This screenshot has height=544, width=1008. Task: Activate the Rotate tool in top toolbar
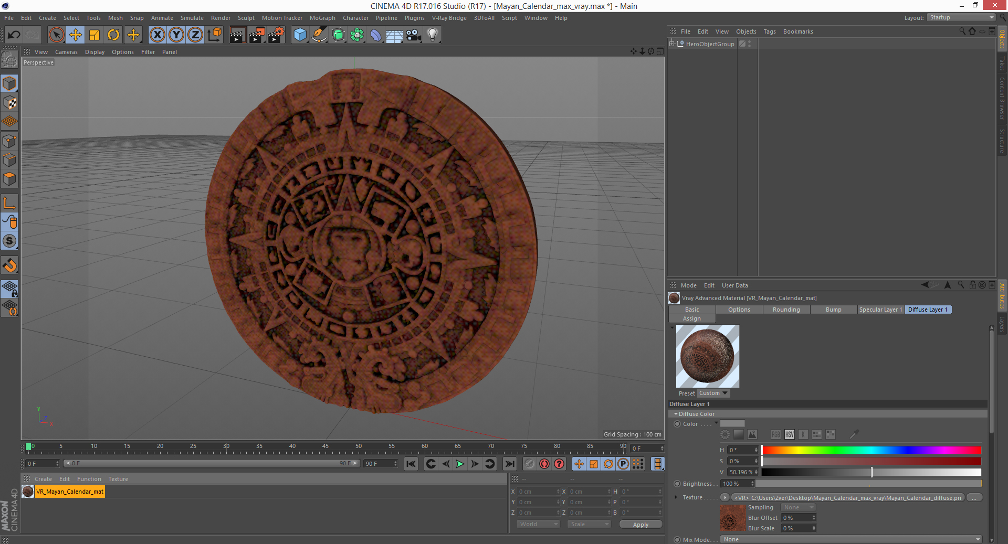tap(113, 35)
